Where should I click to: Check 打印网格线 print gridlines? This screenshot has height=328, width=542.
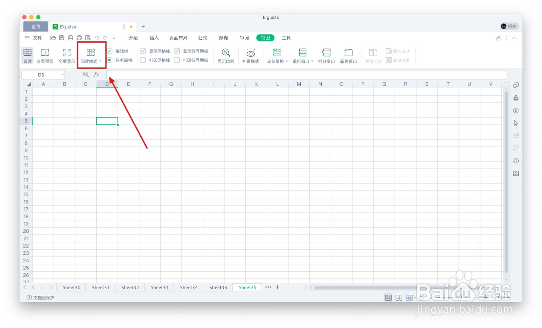pyautogui.click(x=143, y=60)
